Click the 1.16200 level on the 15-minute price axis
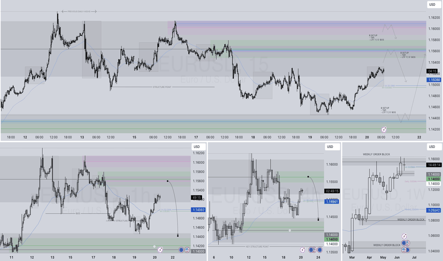The image size is (443, 261). pyautogui.click(x=434, y=18)
